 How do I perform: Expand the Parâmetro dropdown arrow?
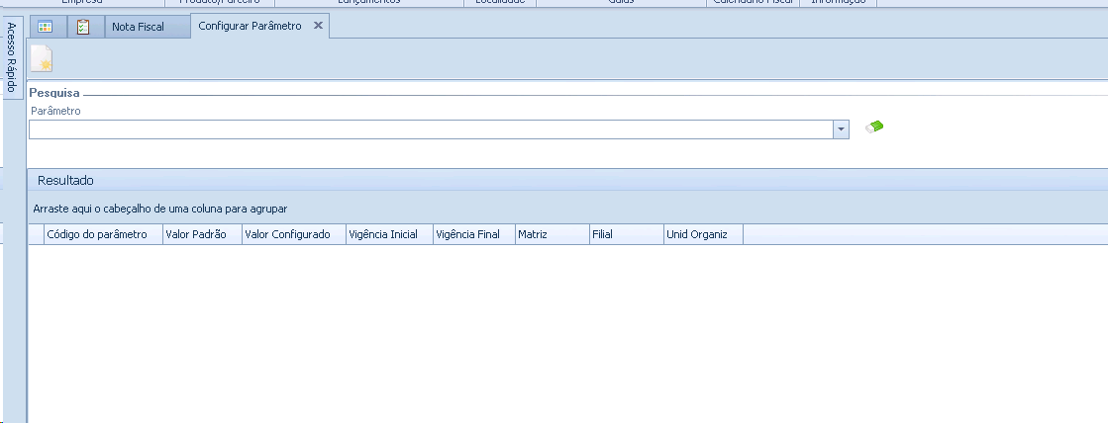[841, 129]
